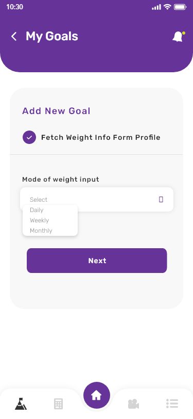
Task: Uncheck Fetch Weight Info From Profile checkbox
Action: [x=29, y=137]
